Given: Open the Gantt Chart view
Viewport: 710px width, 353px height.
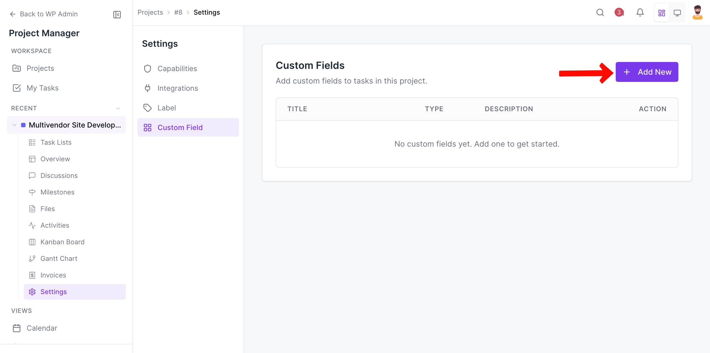Looking at the screenshot, I should click(59, 258).
